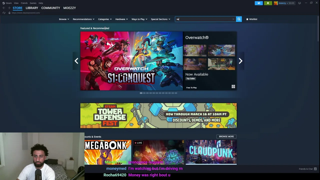Viewport: 320px width, 180px height.
Task: Click the Free To Play label
Action: click(191, 88)
